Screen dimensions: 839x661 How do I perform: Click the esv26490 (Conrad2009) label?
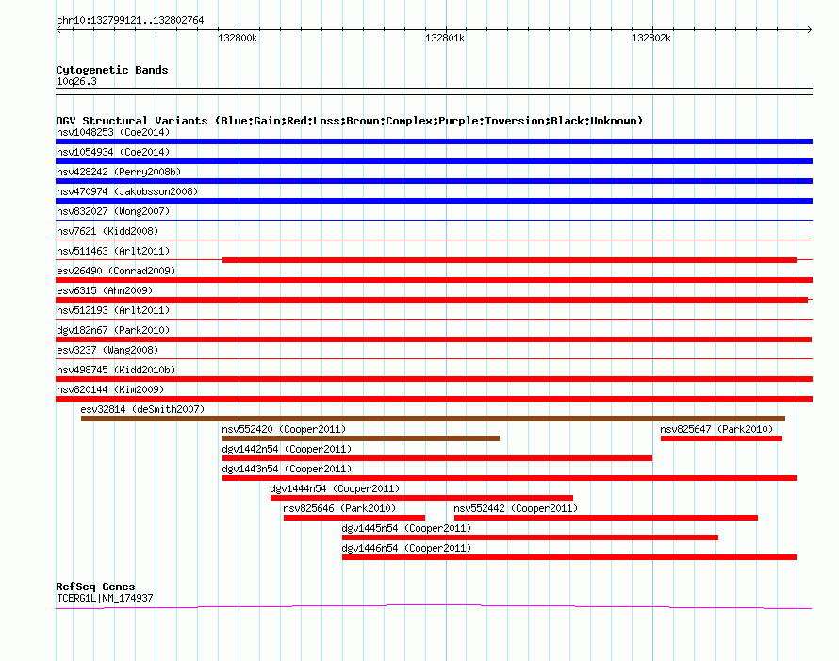[x=116, y=271]
